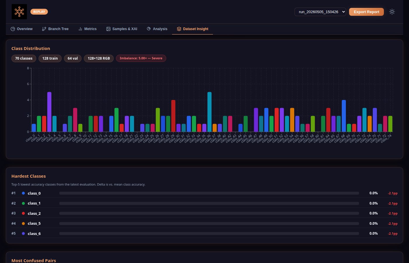Click the Top-5 lowest accuracy description text
This screenshot has width=409, height=263.
coord(78,184)
